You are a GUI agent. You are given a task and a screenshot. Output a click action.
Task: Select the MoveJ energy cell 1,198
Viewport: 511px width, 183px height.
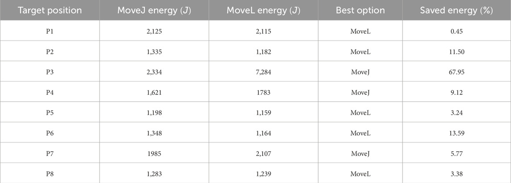click(x=154, y=113)
